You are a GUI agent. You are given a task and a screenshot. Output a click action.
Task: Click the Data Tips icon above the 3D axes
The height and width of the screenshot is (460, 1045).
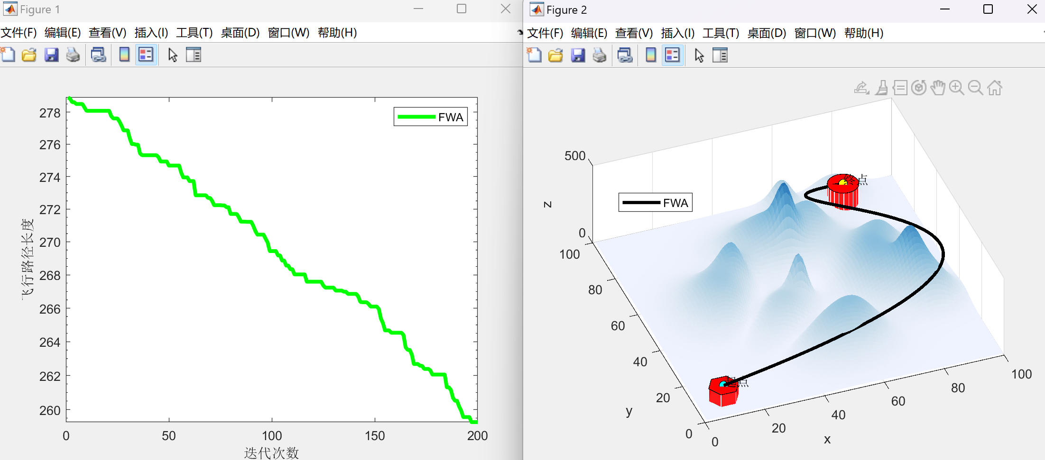point(900,88)
